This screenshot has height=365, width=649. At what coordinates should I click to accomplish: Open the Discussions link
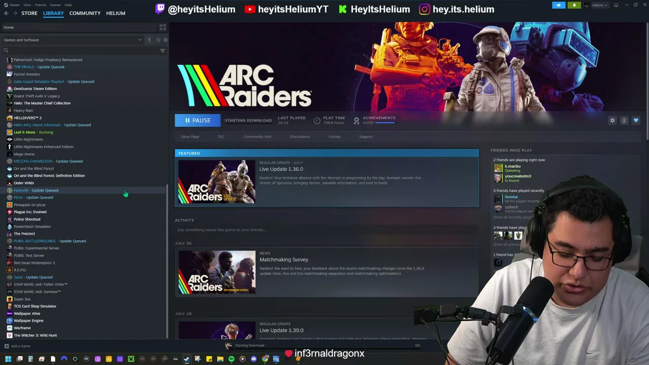[300, 137]
